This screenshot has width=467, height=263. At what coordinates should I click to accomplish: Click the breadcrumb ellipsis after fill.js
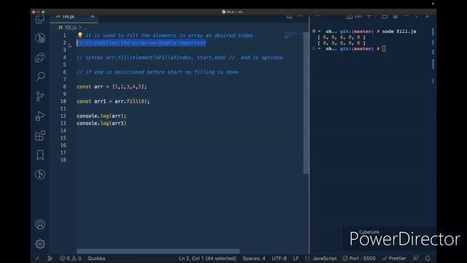click(x=85, y=28)
